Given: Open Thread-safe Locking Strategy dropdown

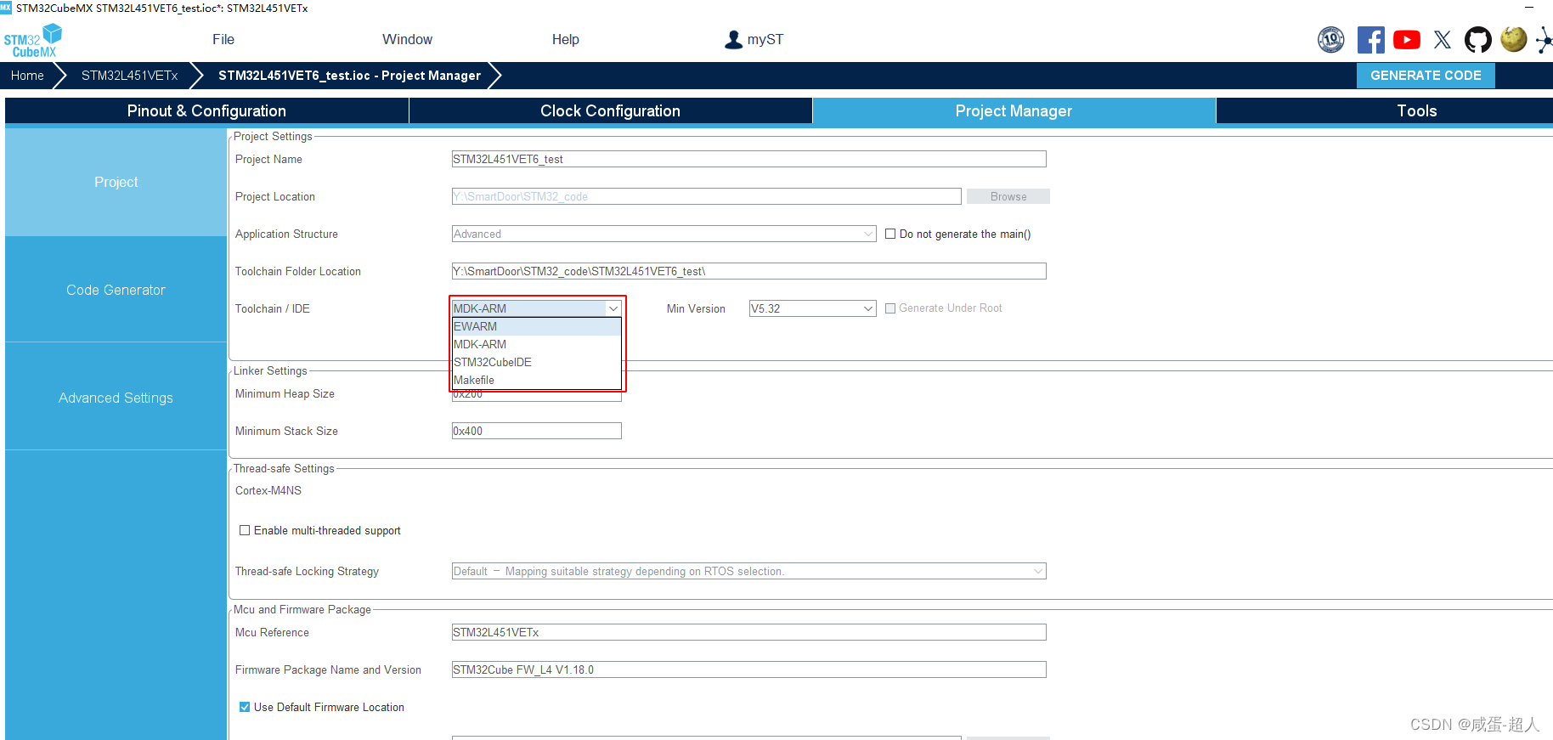Looking at the screenshot, I should pos(748,571).
